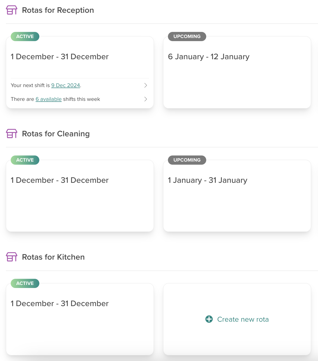The height and width of the screenshot is (361, 318).
Task: Click the Reception storefront icon
Action: pos(11,10)
